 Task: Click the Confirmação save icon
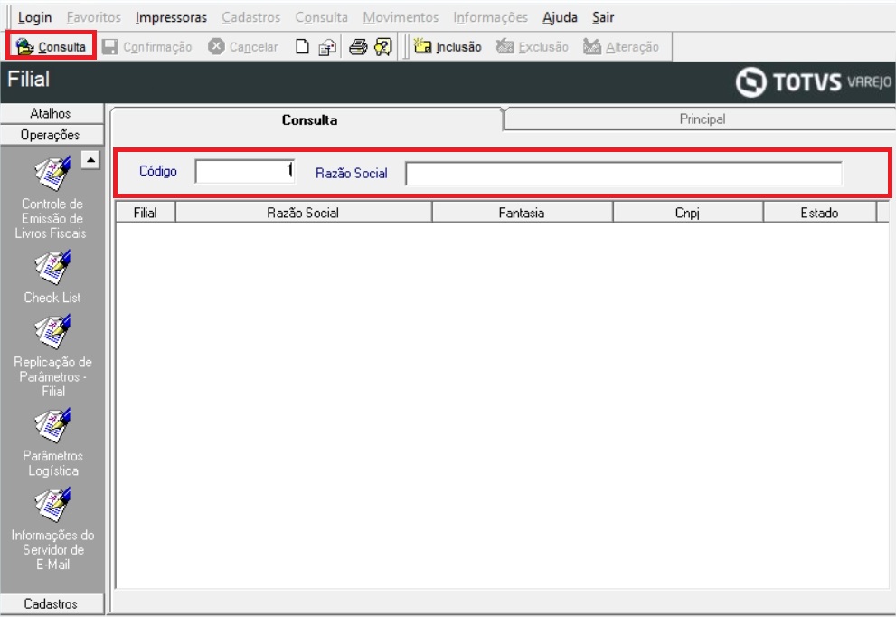109,46
